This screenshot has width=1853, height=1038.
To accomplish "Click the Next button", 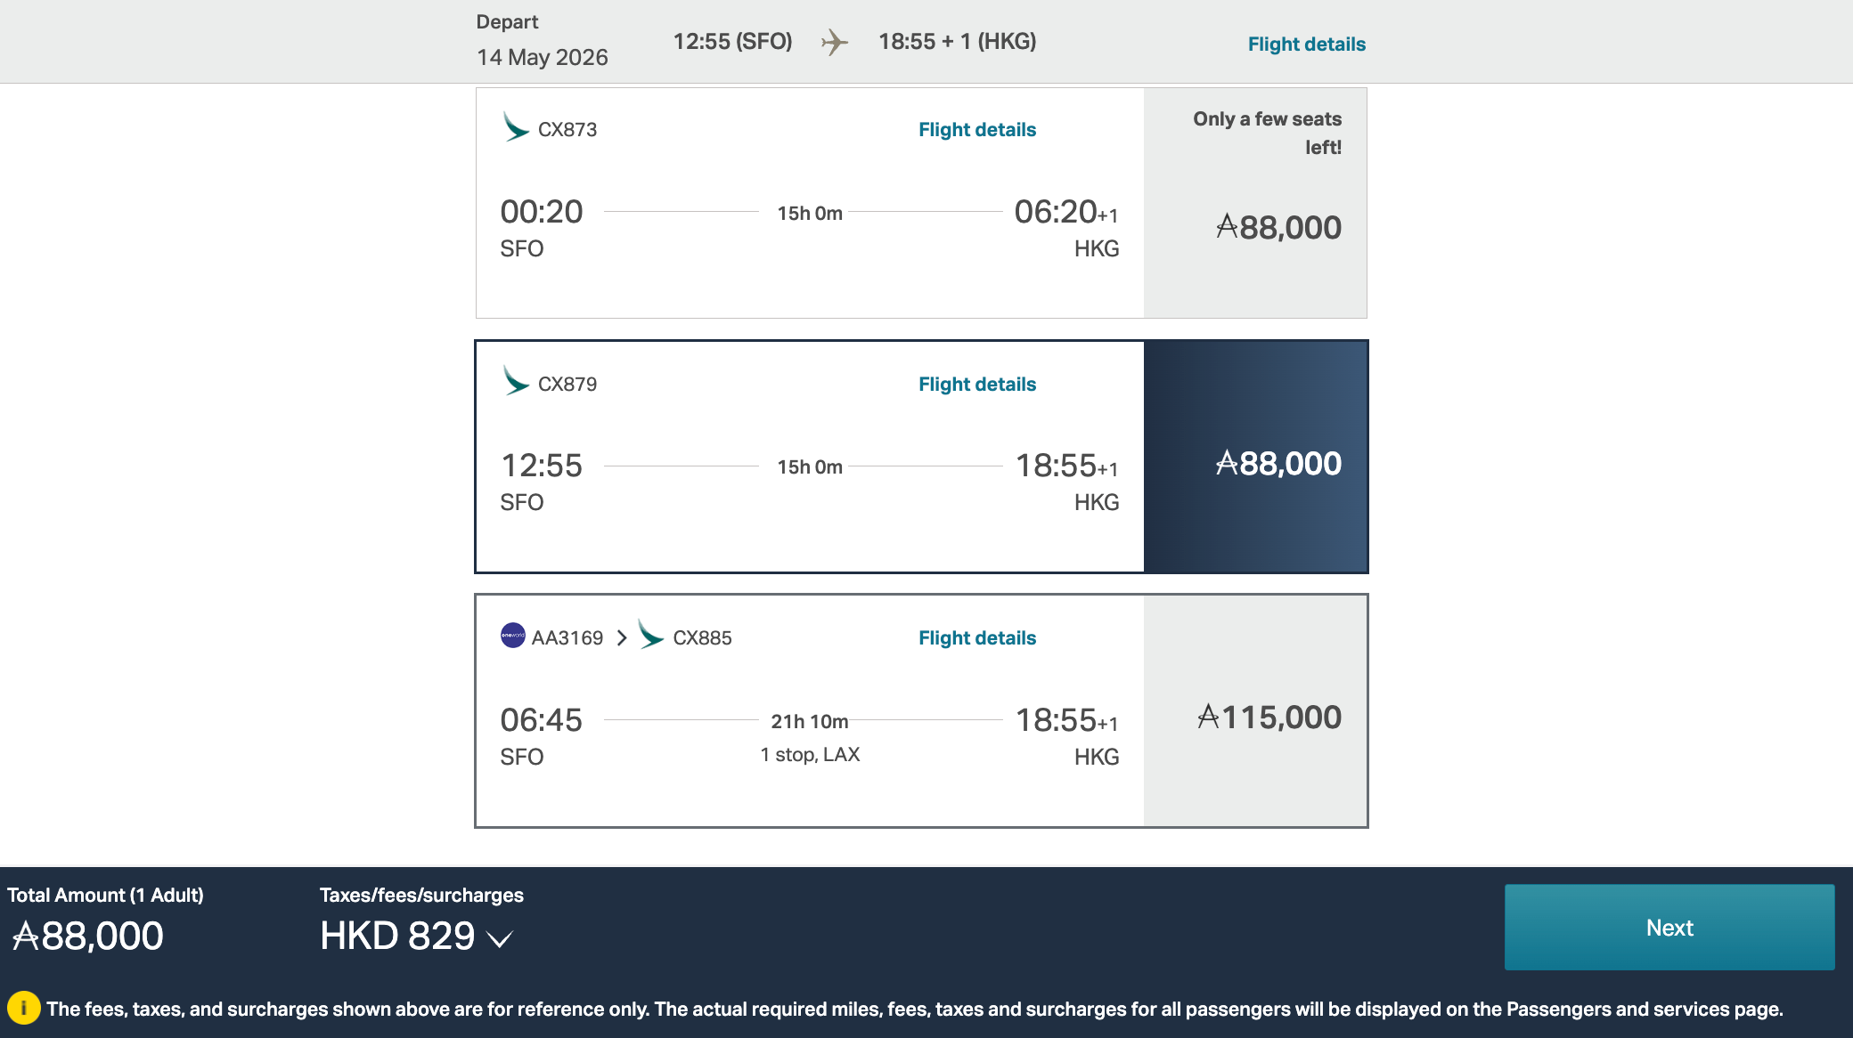I will pos(1669,928).
